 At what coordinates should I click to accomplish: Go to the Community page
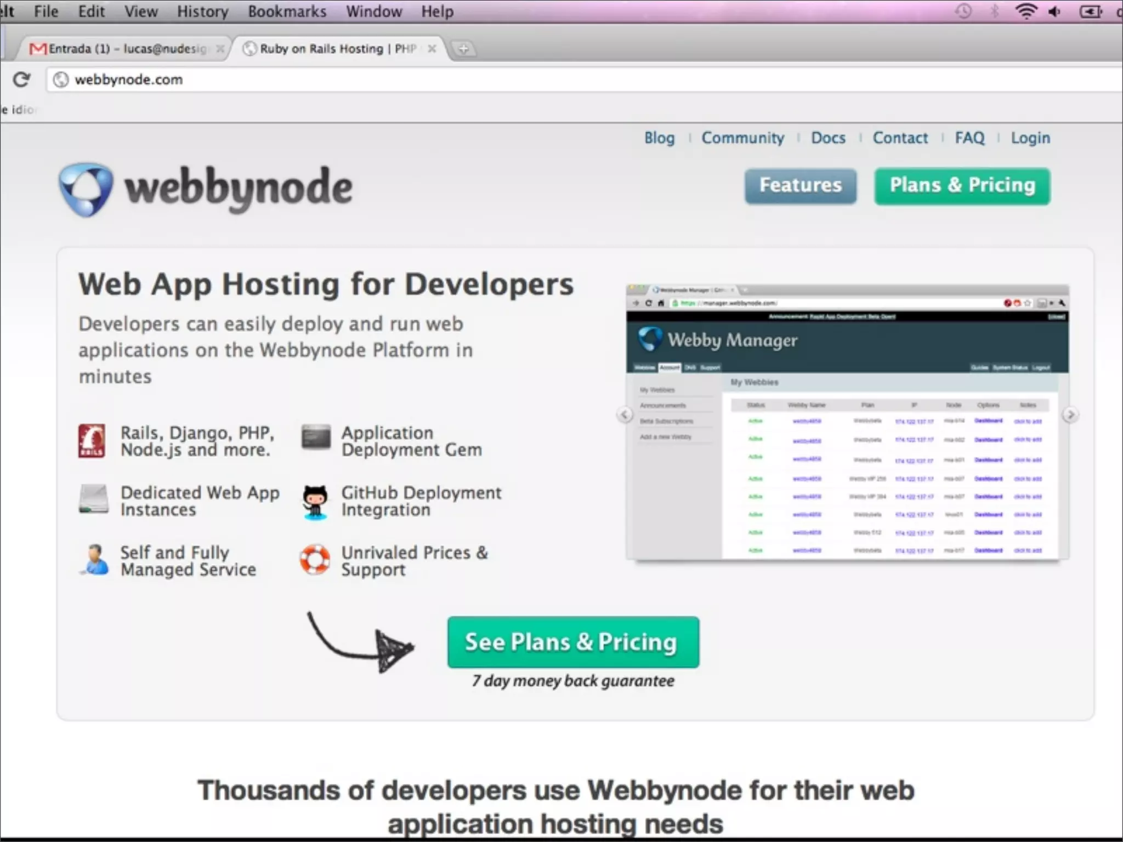pyautogui.click(x=743, y=138)
